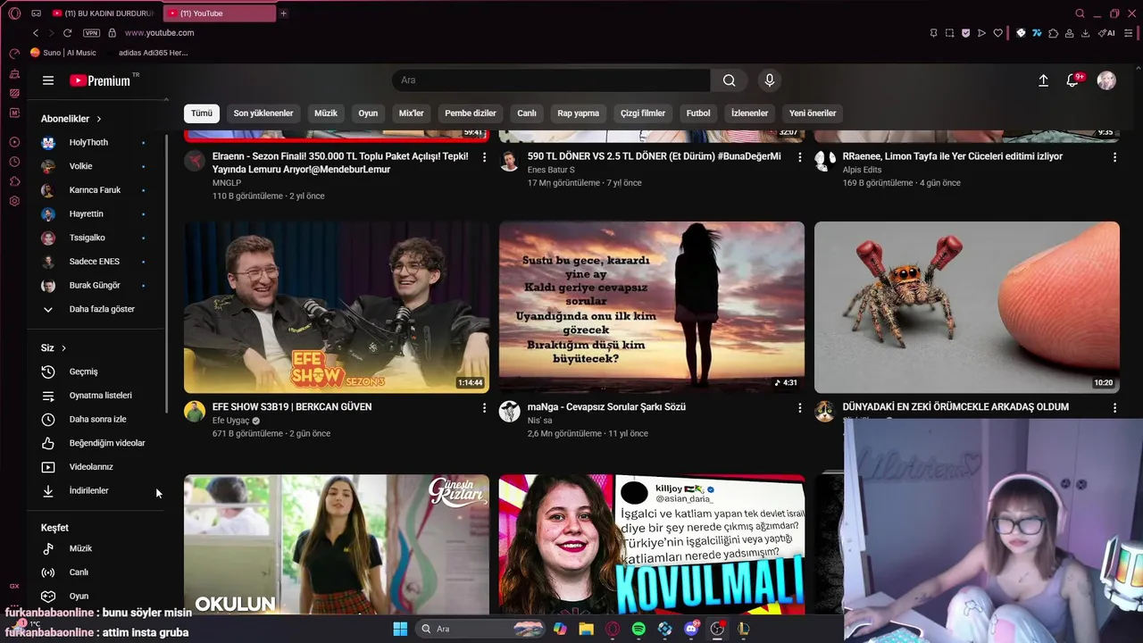Open the YouTube hamburger guide menu

click(x=48, y=80)
